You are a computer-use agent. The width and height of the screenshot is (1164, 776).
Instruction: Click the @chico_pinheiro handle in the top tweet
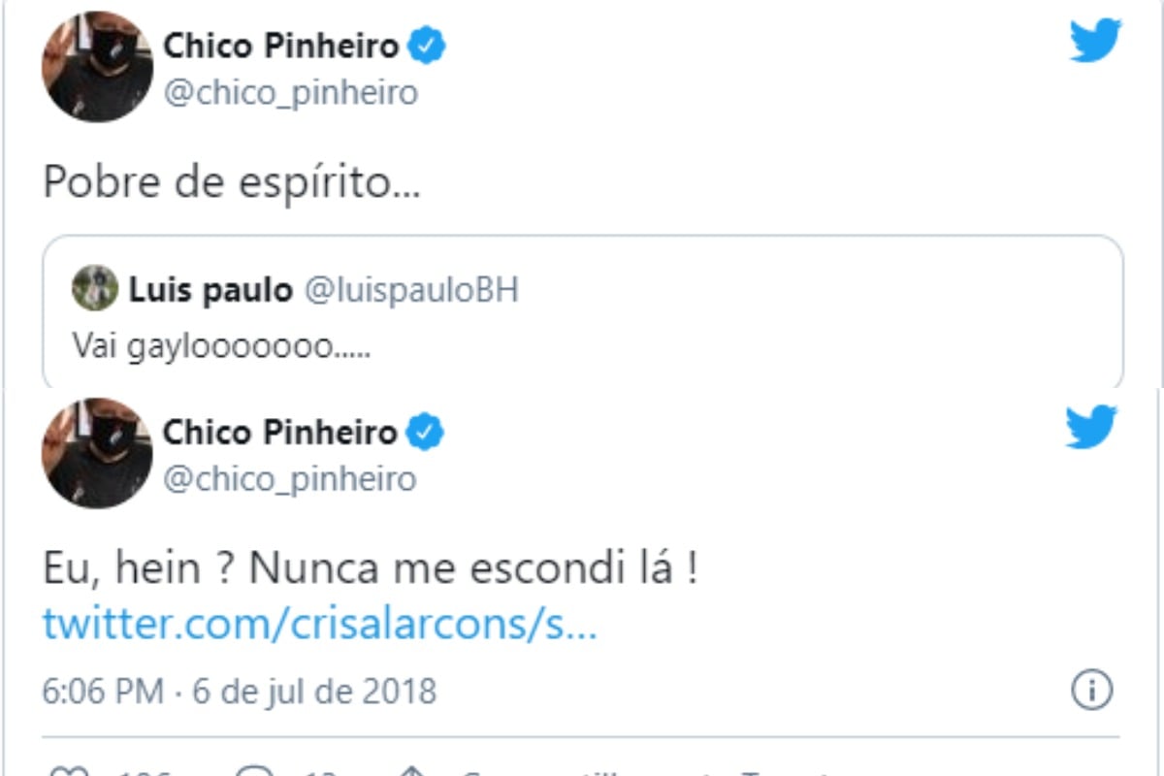tap(291, 93)
